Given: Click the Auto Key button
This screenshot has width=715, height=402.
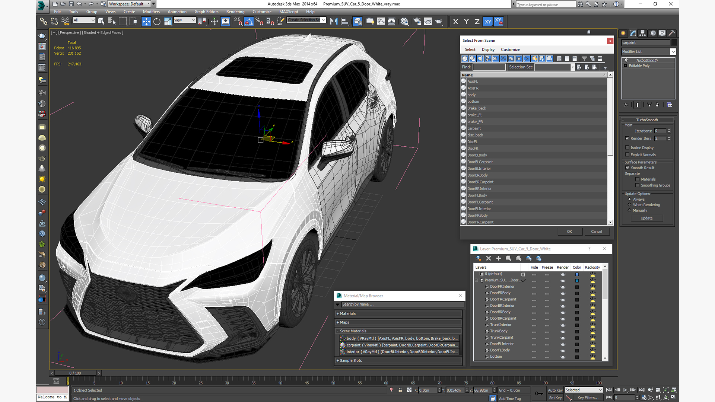Looking at the screenshot, I should [x=555, y=390].
